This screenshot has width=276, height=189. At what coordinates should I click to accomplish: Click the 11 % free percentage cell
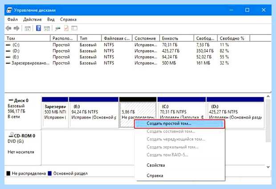pos(224,45)
